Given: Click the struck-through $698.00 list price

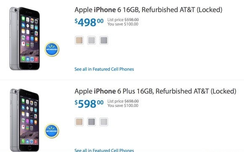Looking at the screenshot, I should coord(132,101).
